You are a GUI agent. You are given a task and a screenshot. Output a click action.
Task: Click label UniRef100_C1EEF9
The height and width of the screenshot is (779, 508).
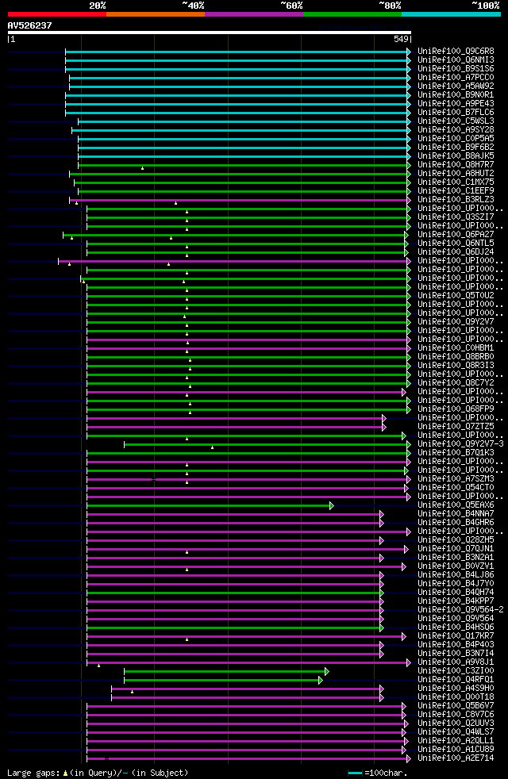tap(456, 190)
